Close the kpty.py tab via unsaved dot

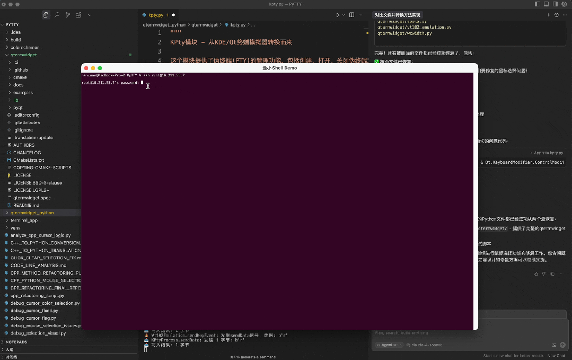[173, 15]
